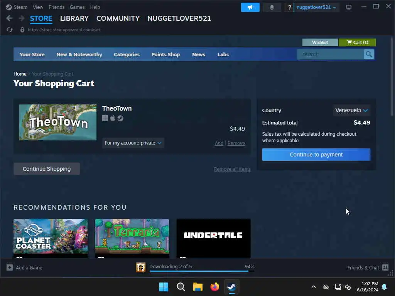Click Remove all items link
The height and width of the screenshot is (296, 395).
(x=232, y=169)
